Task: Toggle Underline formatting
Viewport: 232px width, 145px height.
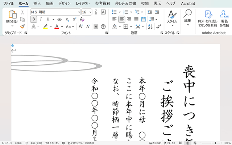Action: [x=48, y=19]
